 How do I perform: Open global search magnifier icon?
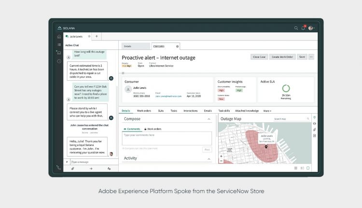click(x=296, y=28)
